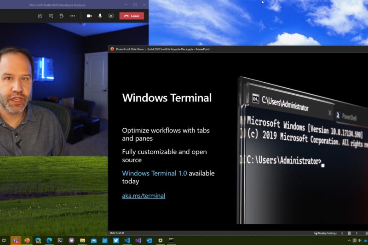
Task: Toggle the camera in Teams
Action: coord(89,16)
